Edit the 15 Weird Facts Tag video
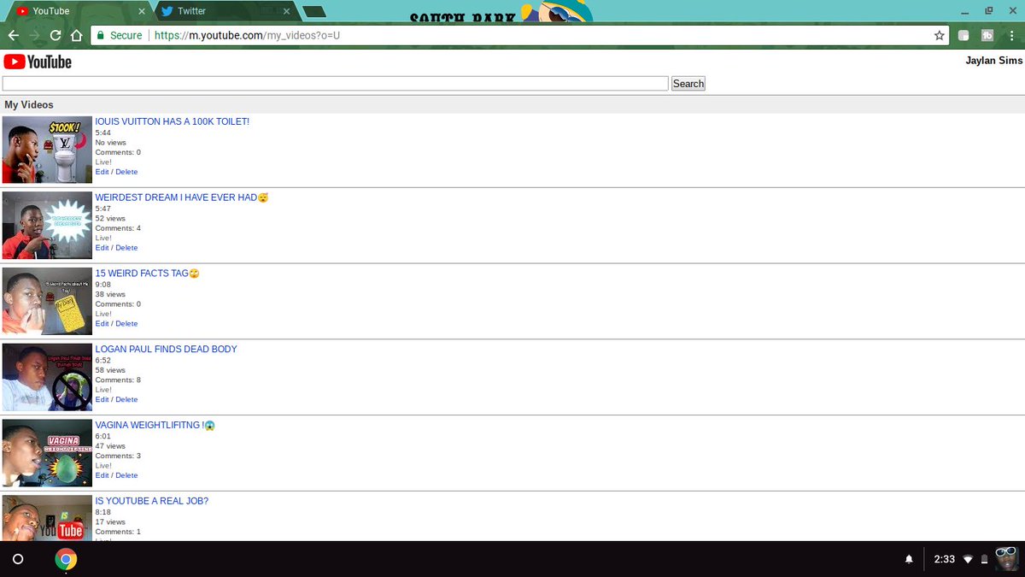Screen dimensions: 1025x577 (x=102, y=324)
